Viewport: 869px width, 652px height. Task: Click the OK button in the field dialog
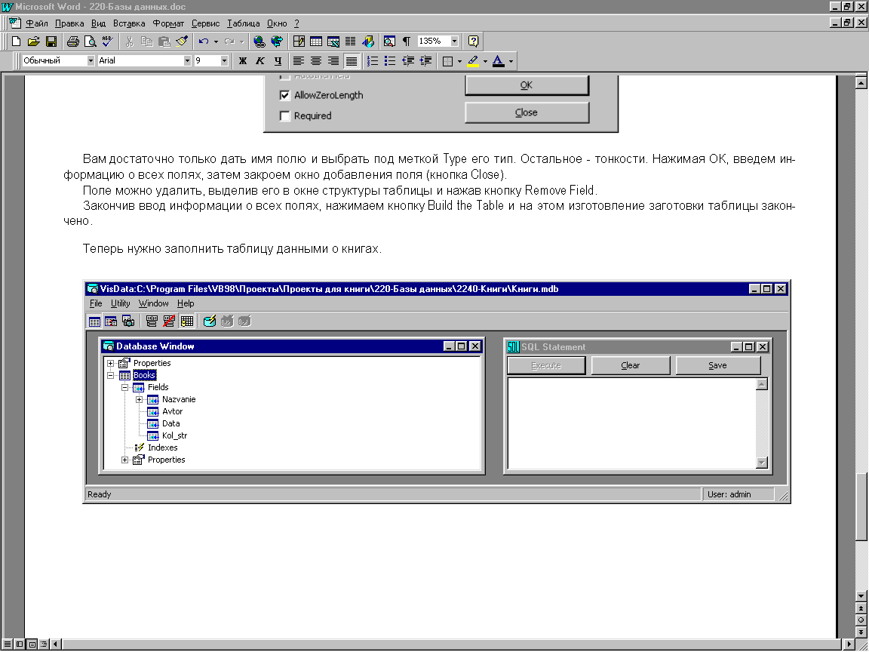tap(527, 85)
